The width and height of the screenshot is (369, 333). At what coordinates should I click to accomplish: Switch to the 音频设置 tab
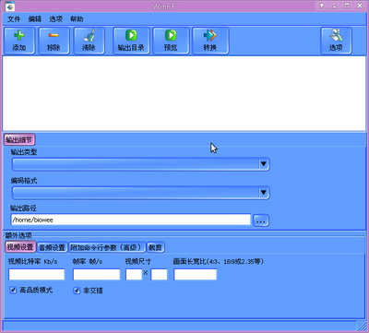[52, 247]
